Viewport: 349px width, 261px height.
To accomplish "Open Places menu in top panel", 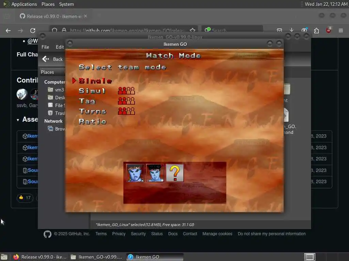I will tap(48, 4).
